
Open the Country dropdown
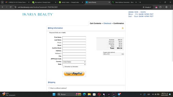(74, 62)
